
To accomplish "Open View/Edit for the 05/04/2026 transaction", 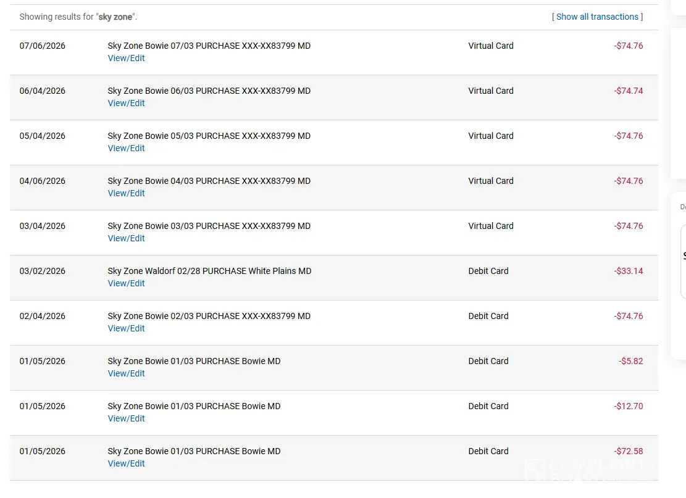I will pos(126,148).
